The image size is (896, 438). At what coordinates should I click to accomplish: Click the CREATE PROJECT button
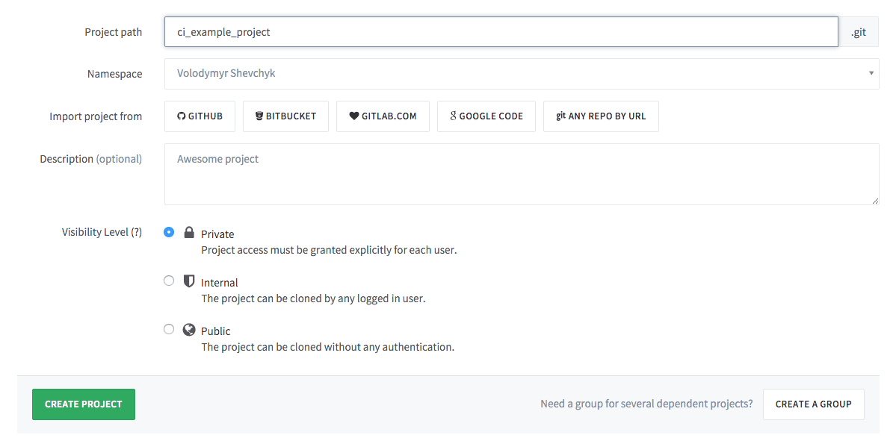coord(83,404)
